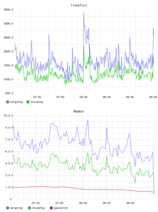Click the 1000.0 y-axis label on Frankfurt chart
This screenshot has width=158, height=212.
coord(8,79)
